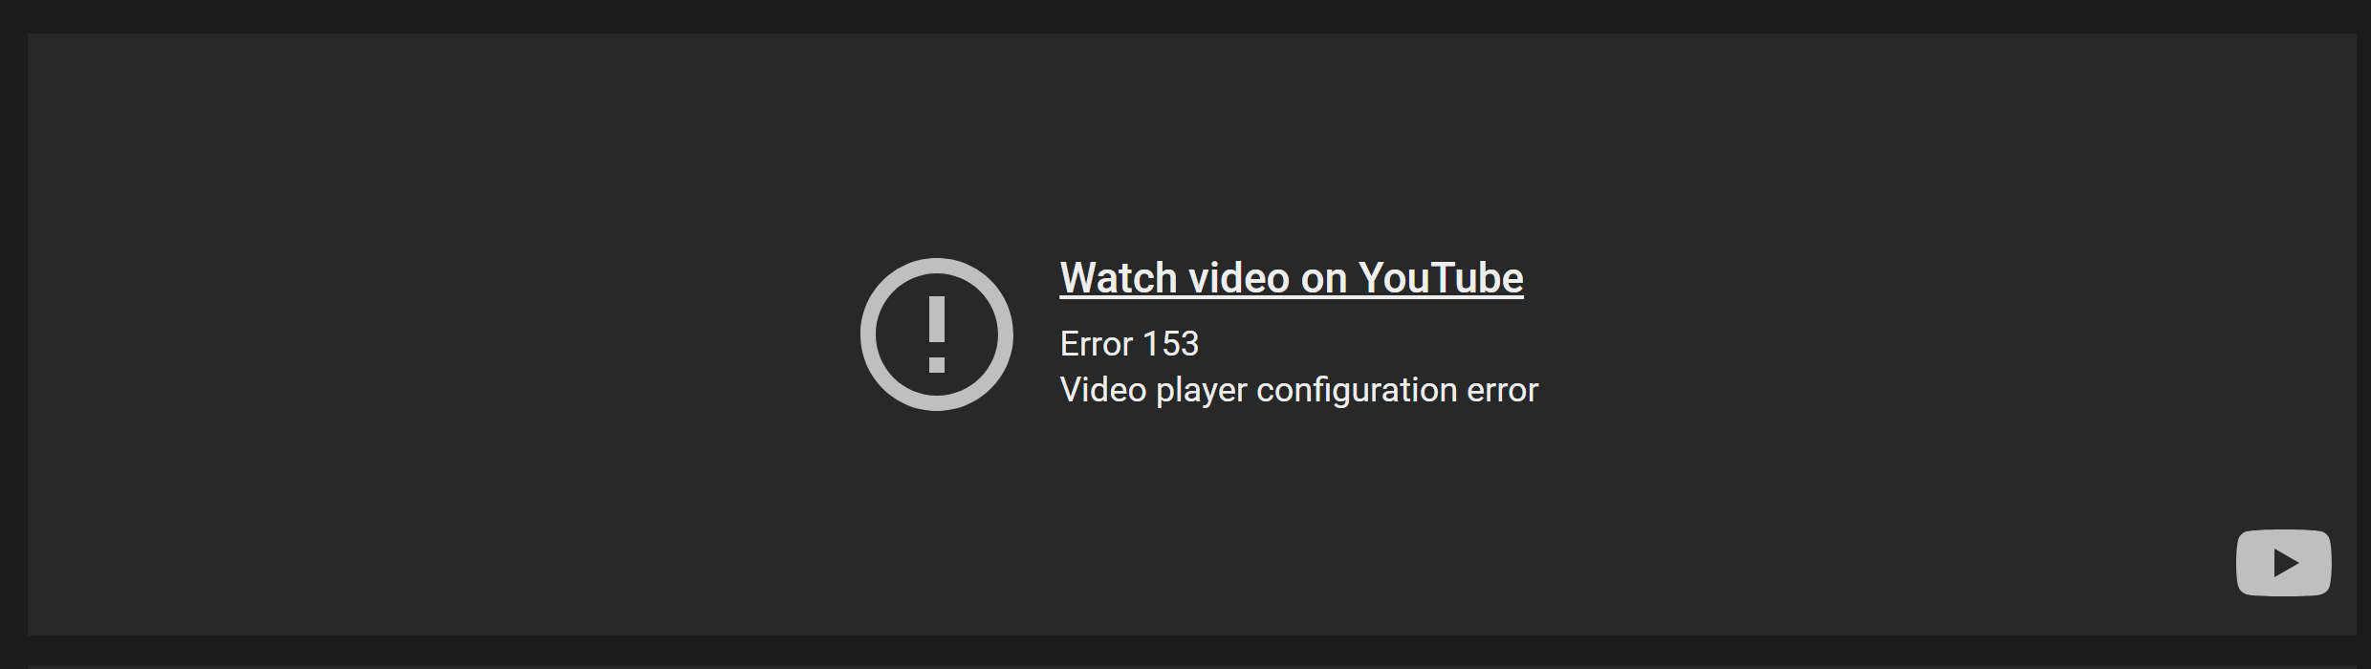
Task: Click the Video player configuration error message
Action: pos(1299,390)
